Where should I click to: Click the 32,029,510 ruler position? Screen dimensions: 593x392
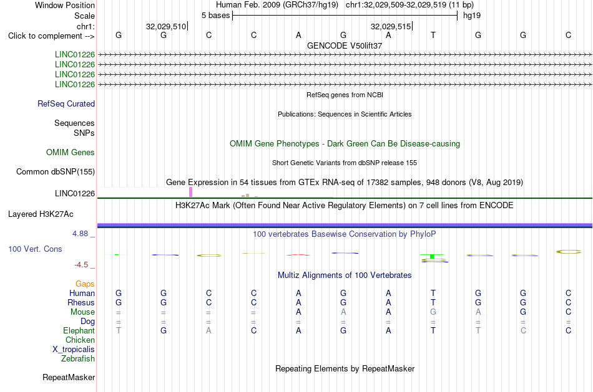tap(166, 26)
